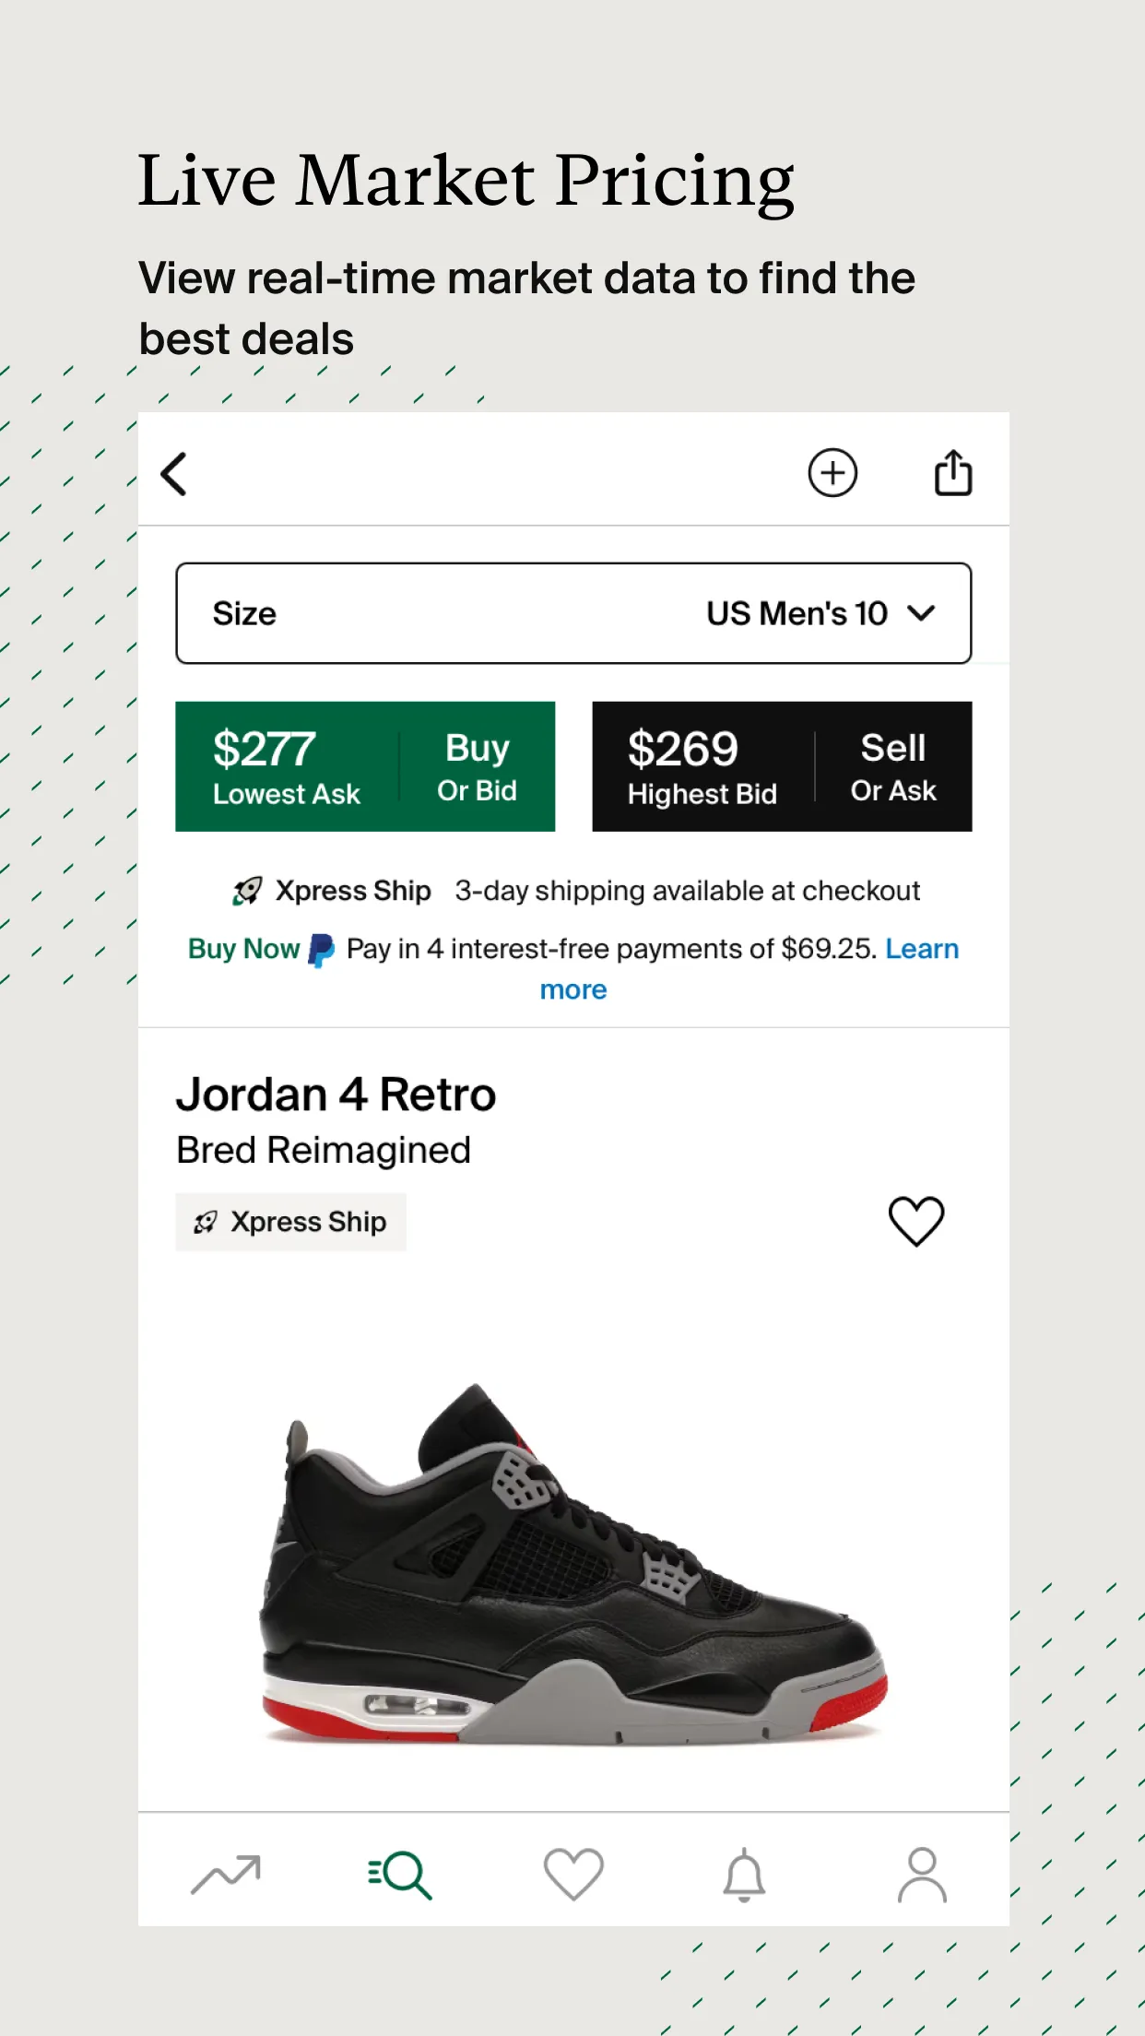Expand the Size US Men's 10 dropdown

pyautogui.click(x=572, y=613)
